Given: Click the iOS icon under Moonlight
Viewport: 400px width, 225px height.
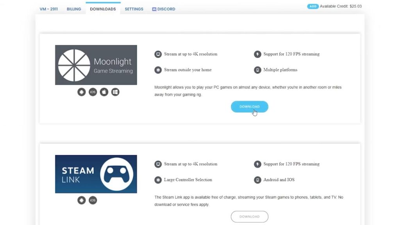Looking at the screenshot, I should 93,92.
